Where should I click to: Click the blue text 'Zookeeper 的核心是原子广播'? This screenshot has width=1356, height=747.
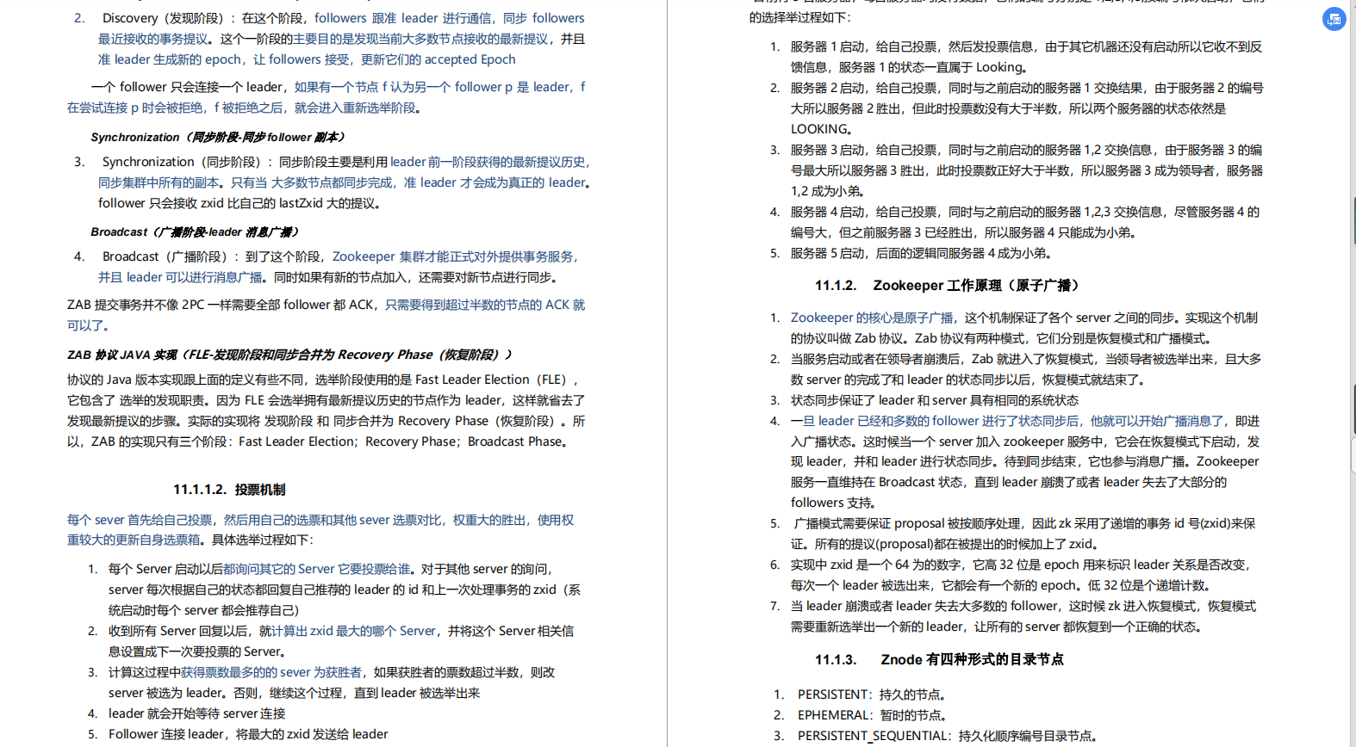coord(872,318)
